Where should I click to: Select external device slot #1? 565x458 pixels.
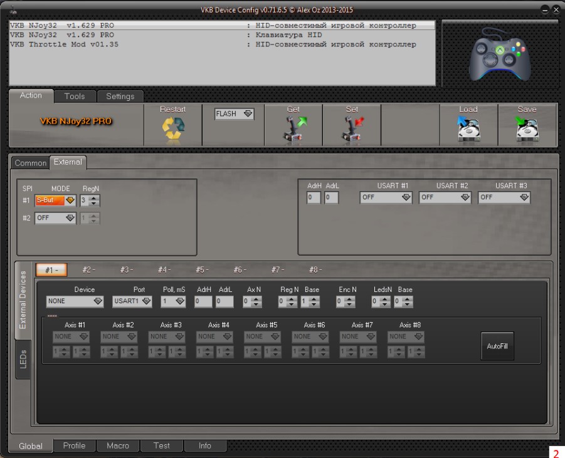coord(51,269)
